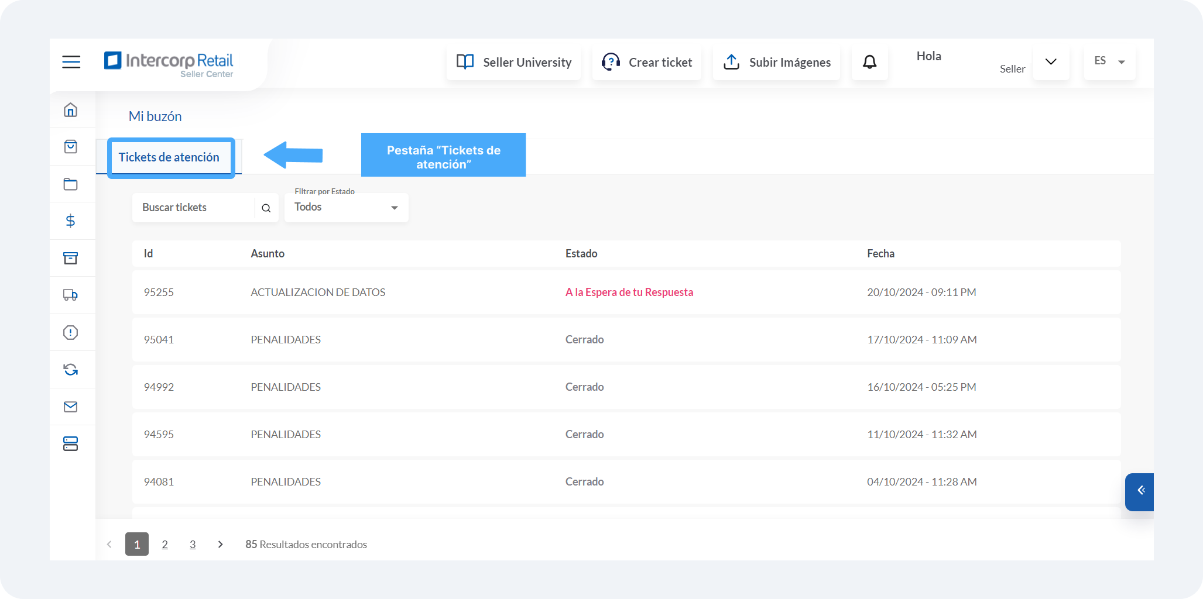Open Seller University
1203x599 pixels.
coord(514,63)
